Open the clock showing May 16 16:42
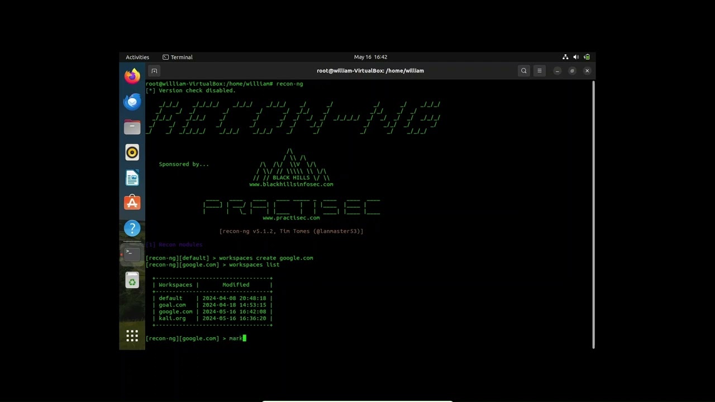This screenshot has width=715, height=402. 370,57
